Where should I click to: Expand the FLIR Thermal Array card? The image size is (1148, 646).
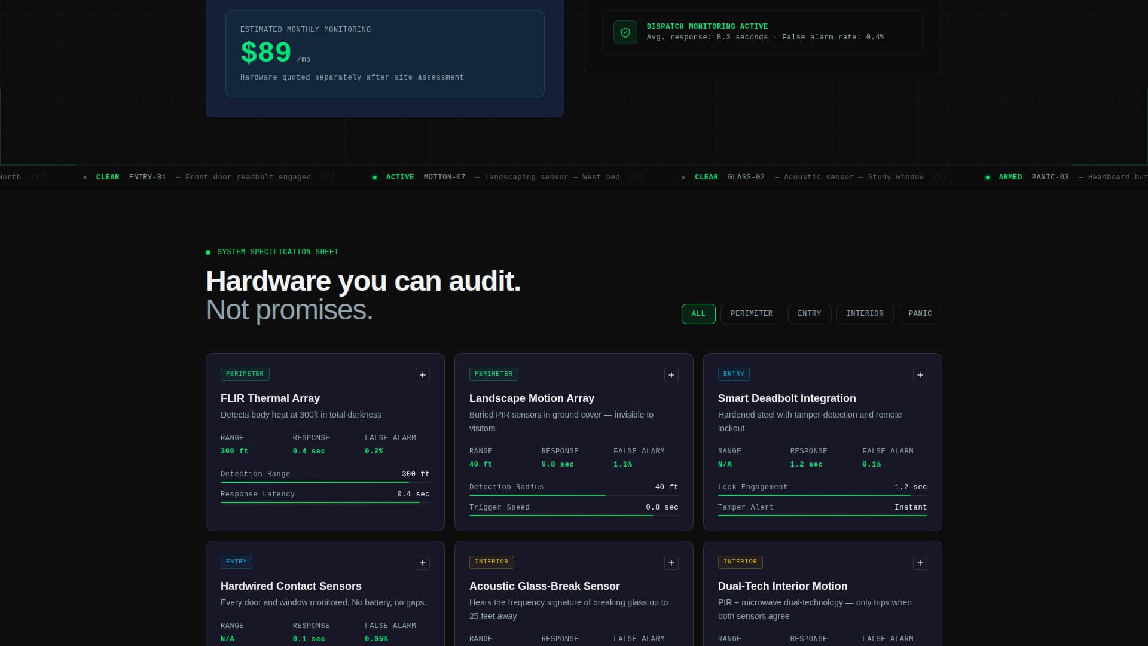[422, 375]
